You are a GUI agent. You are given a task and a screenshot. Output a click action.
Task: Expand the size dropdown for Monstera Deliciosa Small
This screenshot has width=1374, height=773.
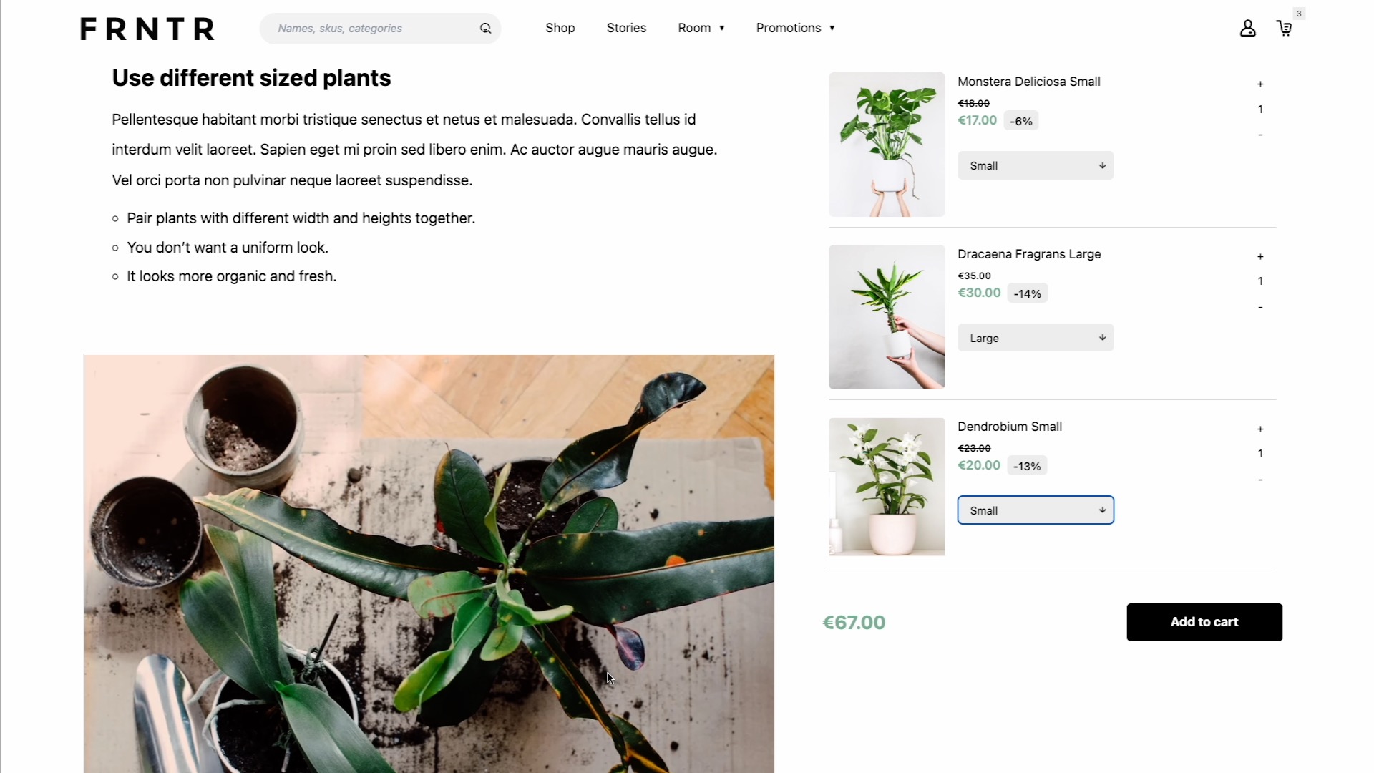(1036, 165)
